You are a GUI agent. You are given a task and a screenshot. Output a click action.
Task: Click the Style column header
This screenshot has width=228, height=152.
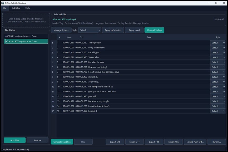(x=218, y=37)
